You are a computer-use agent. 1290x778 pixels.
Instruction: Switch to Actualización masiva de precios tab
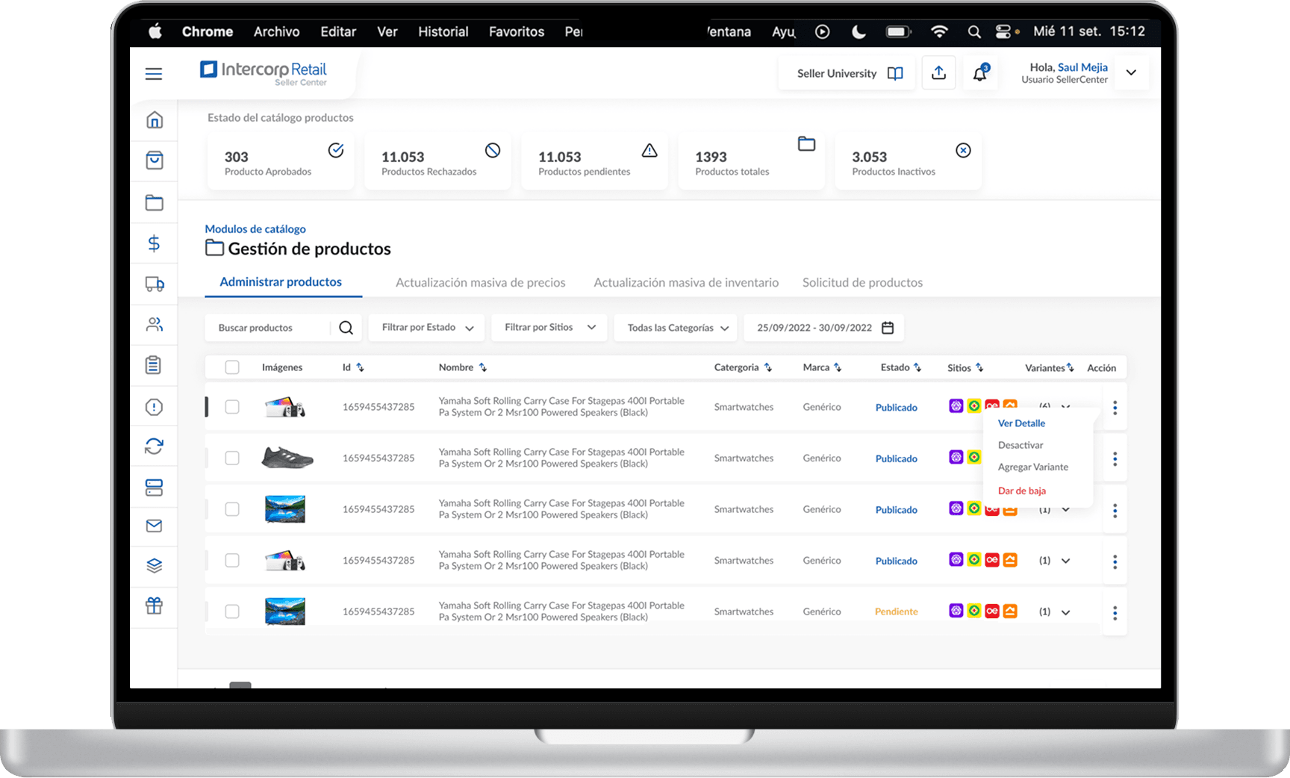coord(480,283)
